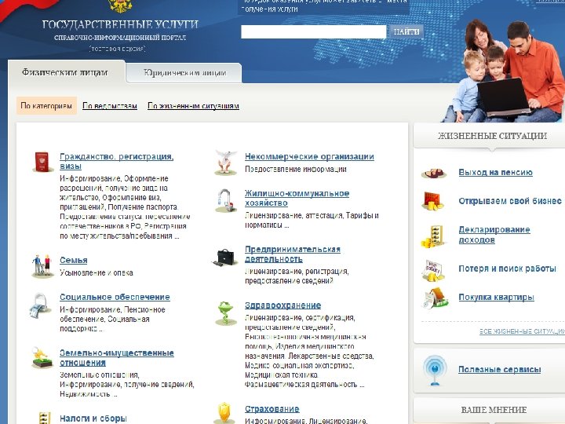Click the green medical icon beside Здравоохранение
Screen dimensions: 565x424
(x=225, y=313)
